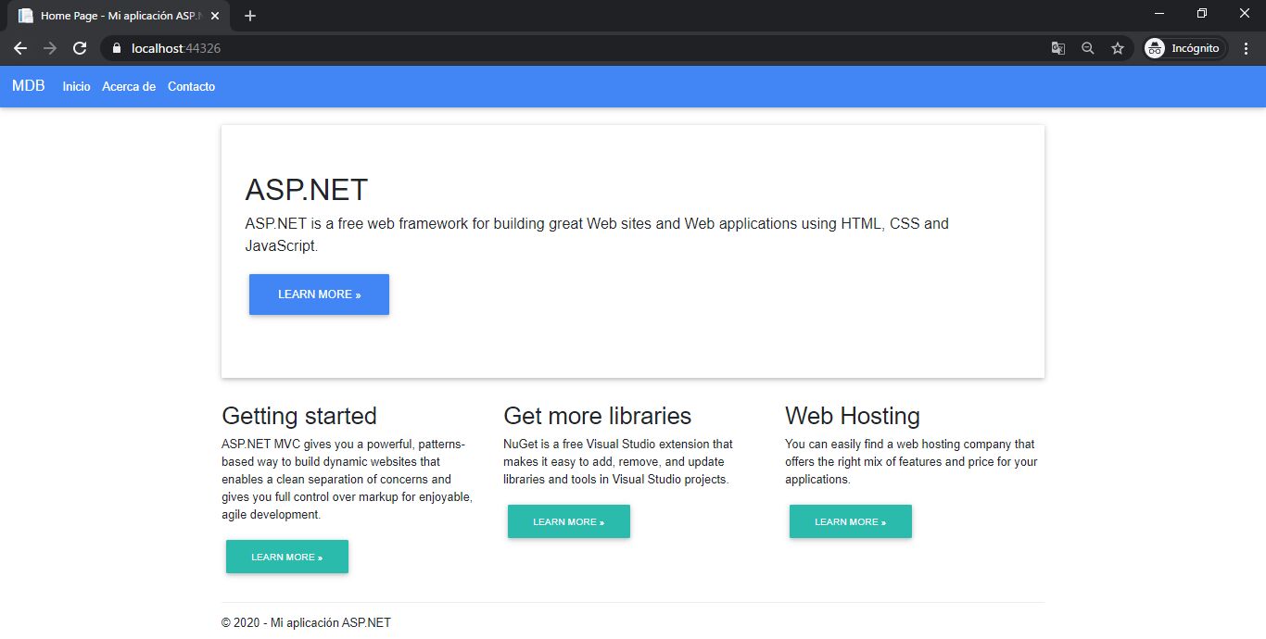Click the Get more libraries heading
The height and width of the screenshot is (639, 1266).
(x=597, y=415)
